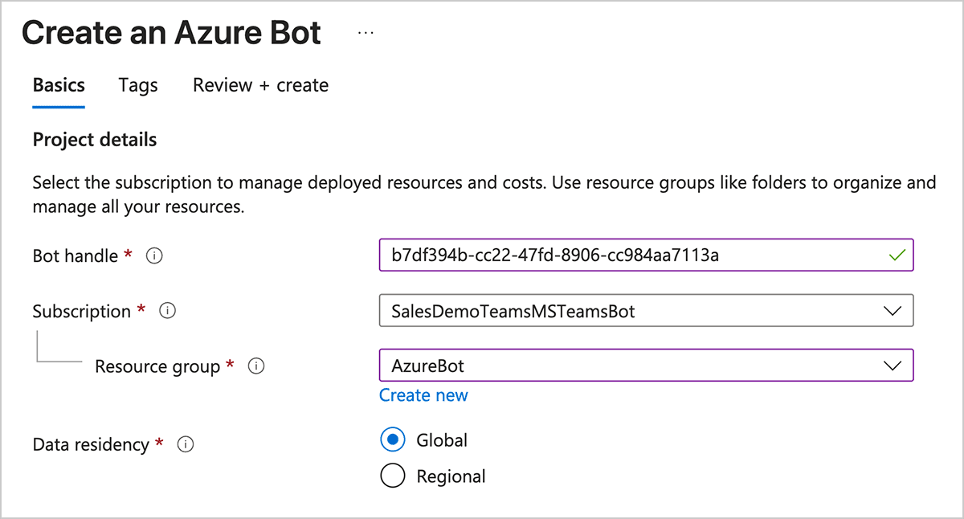Screen dimensions: 964x519
Task: Click the Project details section heading
Action: [95, 140]
